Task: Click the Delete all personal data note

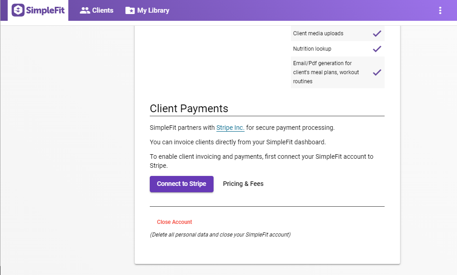Action: tap(220, 235)
